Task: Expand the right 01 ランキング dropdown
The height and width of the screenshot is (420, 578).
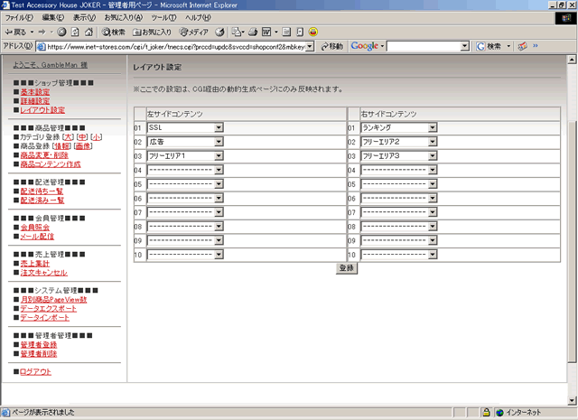Action: (433, 128)
